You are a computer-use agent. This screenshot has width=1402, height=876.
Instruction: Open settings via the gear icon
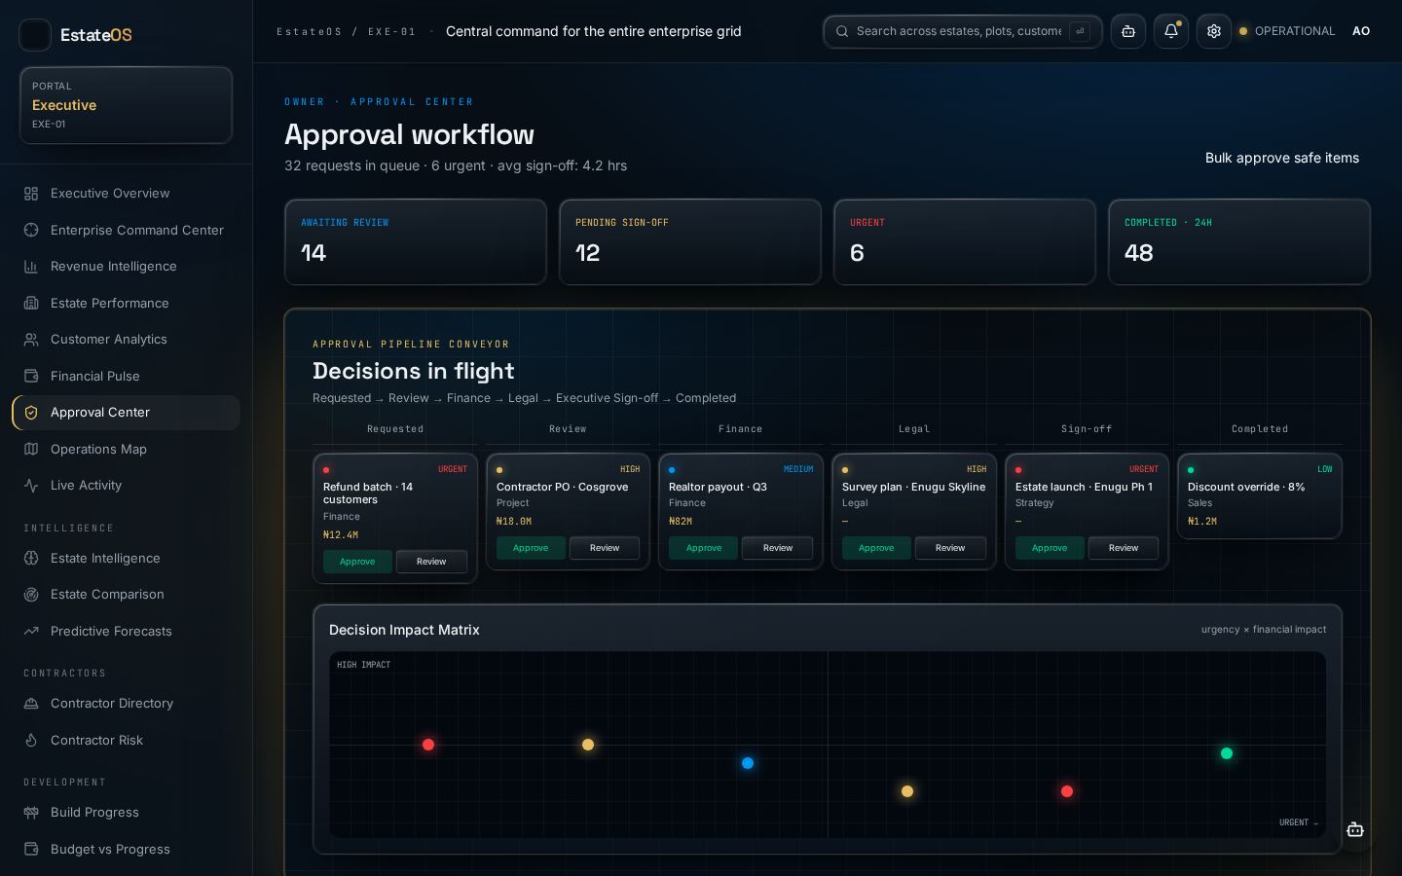tap(1214, 31)
